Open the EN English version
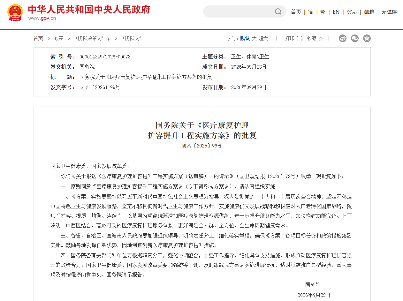403x301 pixels. tap(336, 12)
